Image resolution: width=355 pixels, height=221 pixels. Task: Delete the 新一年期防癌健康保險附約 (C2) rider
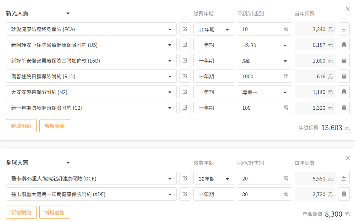(x=344, y=108)
